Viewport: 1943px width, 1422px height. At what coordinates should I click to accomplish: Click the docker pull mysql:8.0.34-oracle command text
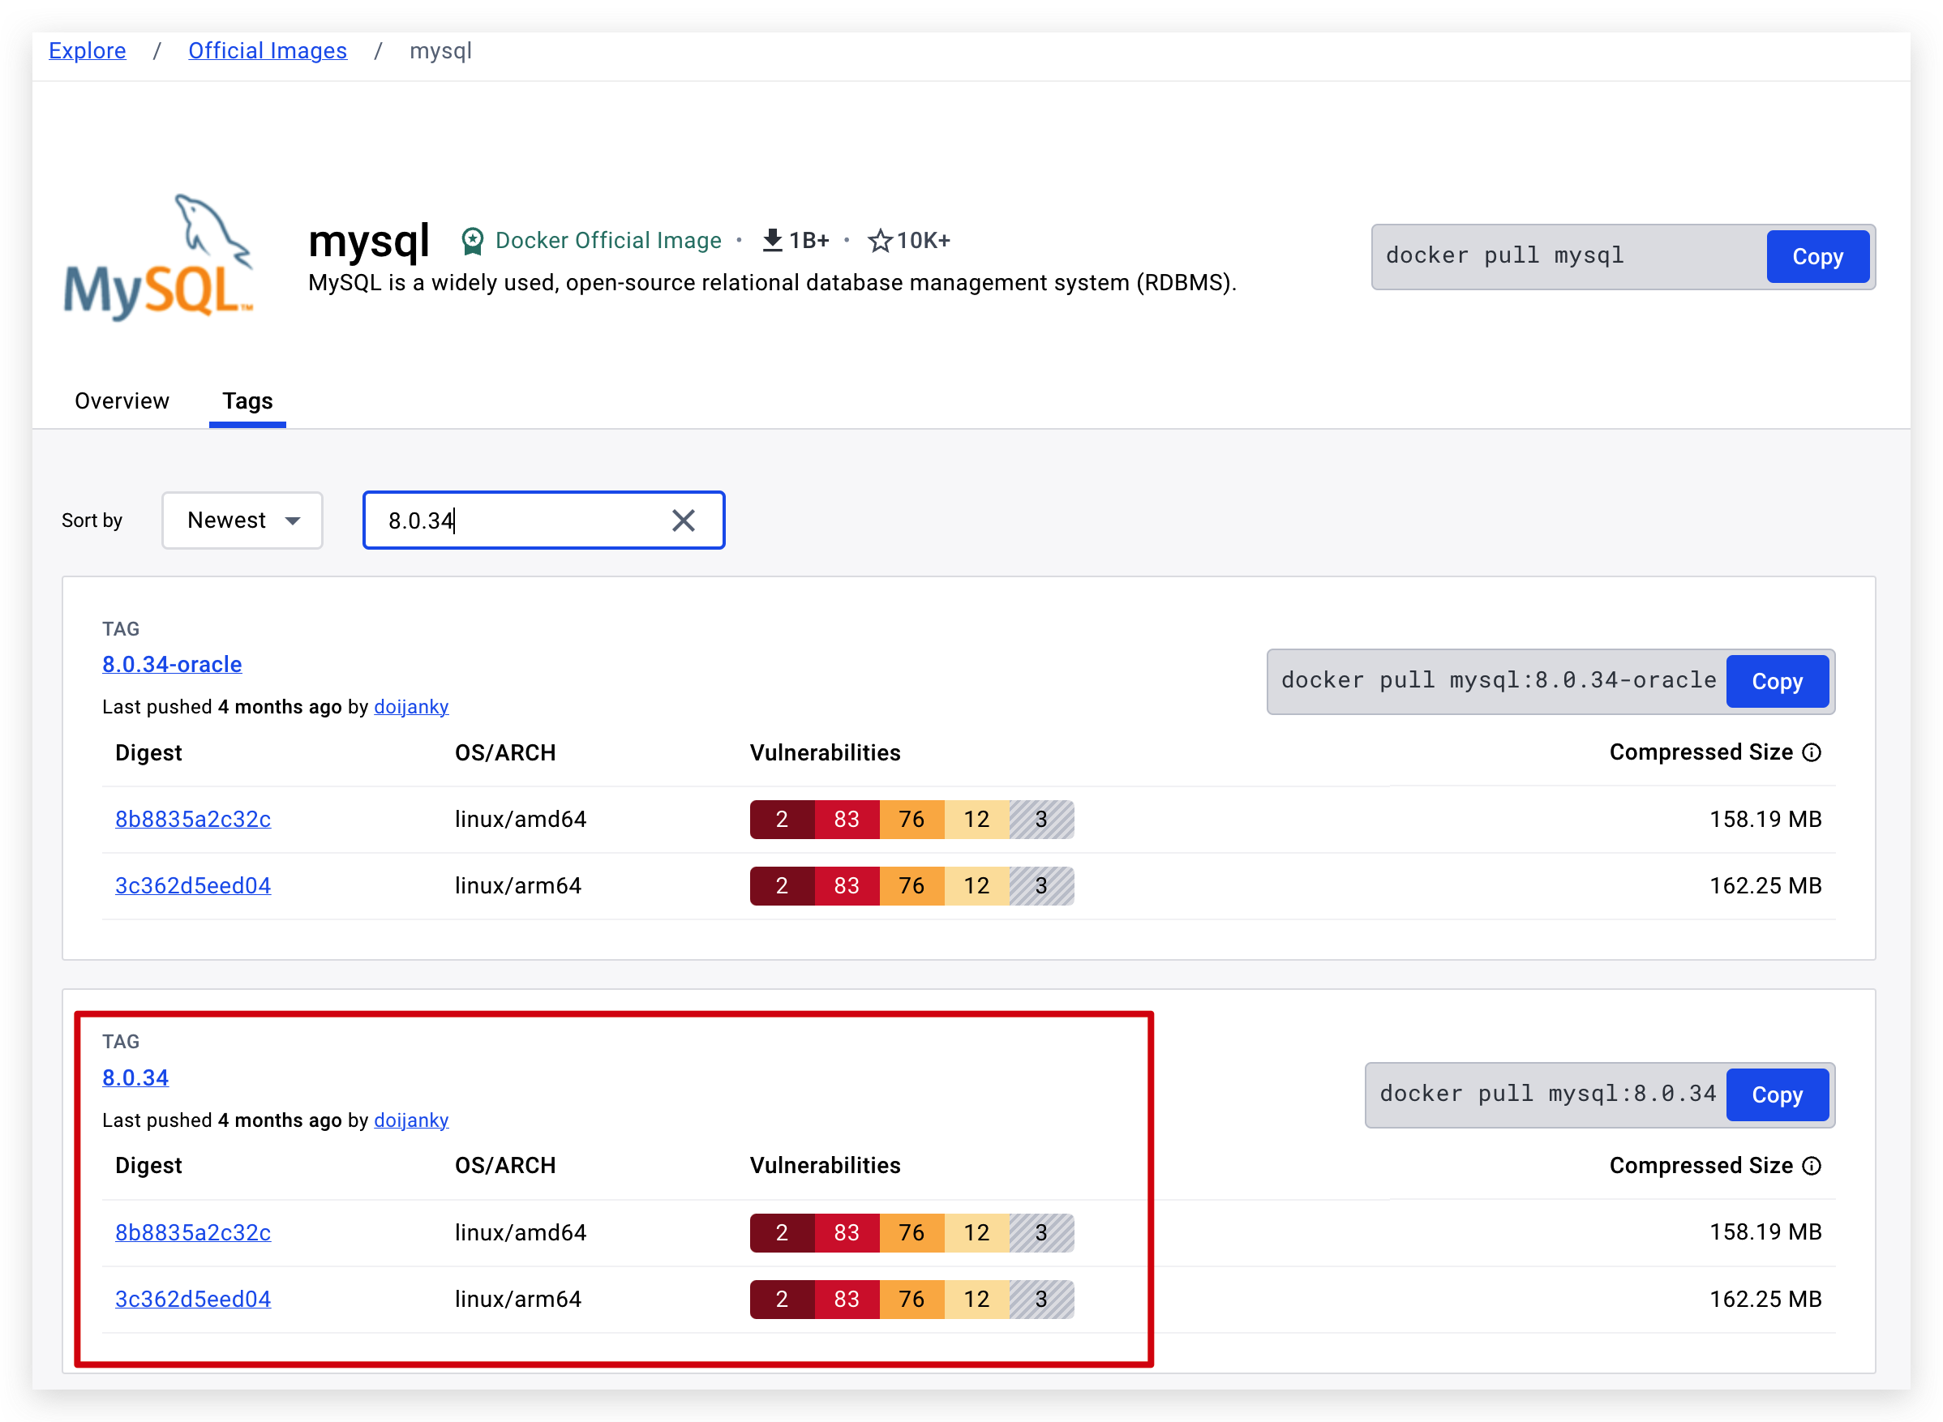click(1498, 680)
